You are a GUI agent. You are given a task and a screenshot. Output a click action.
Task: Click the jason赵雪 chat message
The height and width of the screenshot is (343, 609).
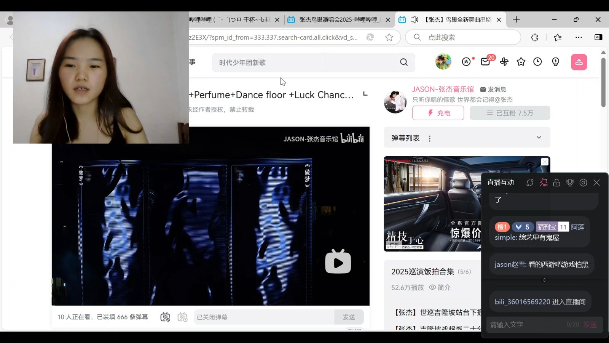tap(541, 264)
